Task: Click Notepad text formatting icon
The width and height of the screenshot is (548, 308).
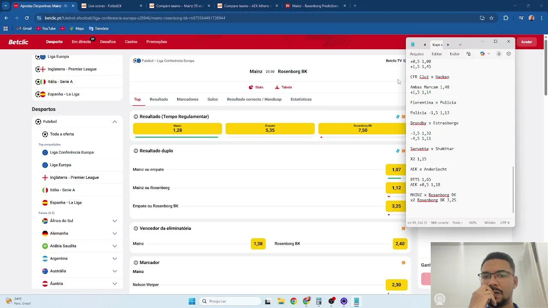Action: pos(468,54)
